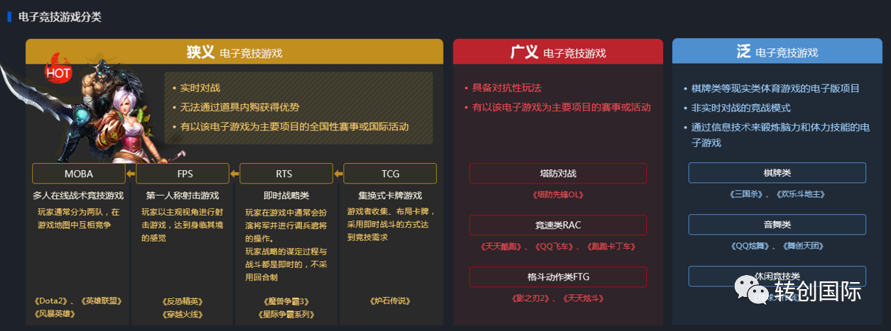The height and width of the screenshot is (331, 891).
Task: Click the arrow between RTS and TCG
Action: (x=338, y=173)
